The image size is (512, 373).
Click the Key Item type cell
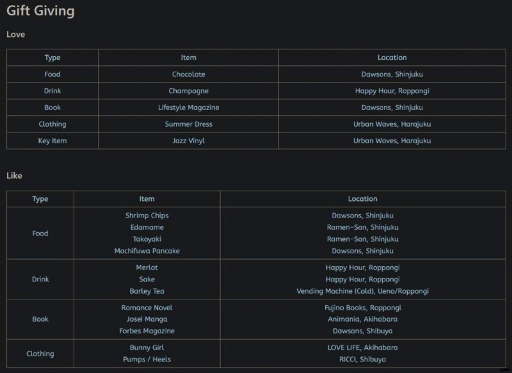tap(52, 141)
